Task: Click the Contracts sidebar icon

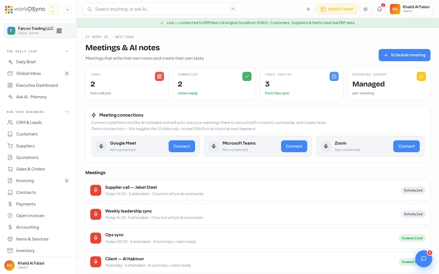Action: coord(10,192)
